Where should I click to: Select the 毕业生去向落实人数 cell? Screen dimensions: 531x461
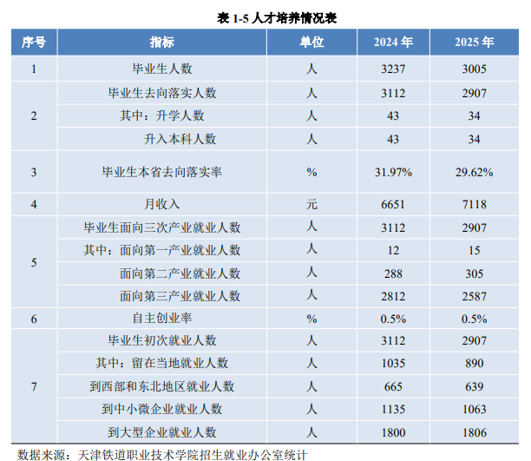pyautogui.click(x=162, y=93)
